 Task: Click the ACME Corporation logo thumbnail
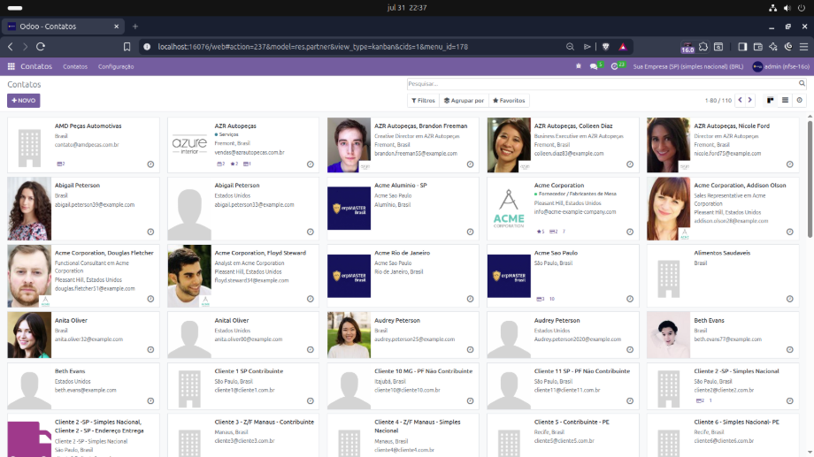tap(509, 209)
